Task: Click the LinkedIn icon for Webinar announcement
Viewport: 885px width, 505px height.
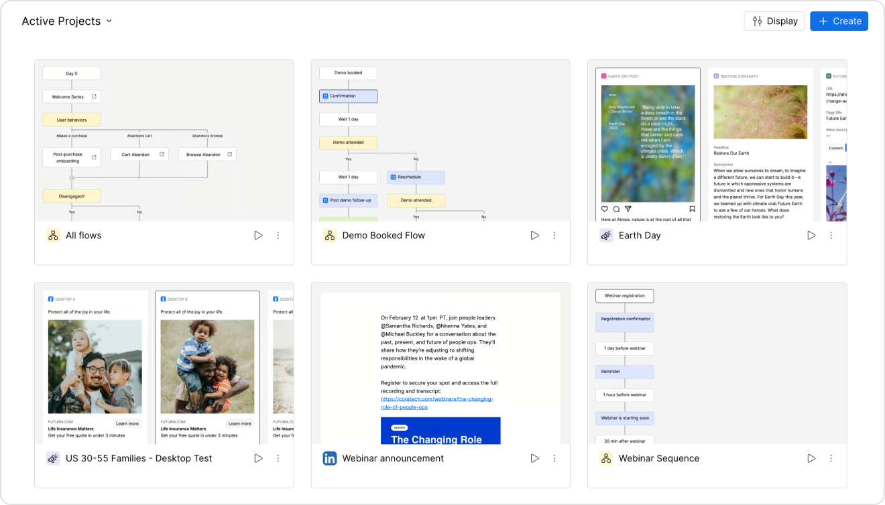Action: pyautogui.click(x=329, y=458)
